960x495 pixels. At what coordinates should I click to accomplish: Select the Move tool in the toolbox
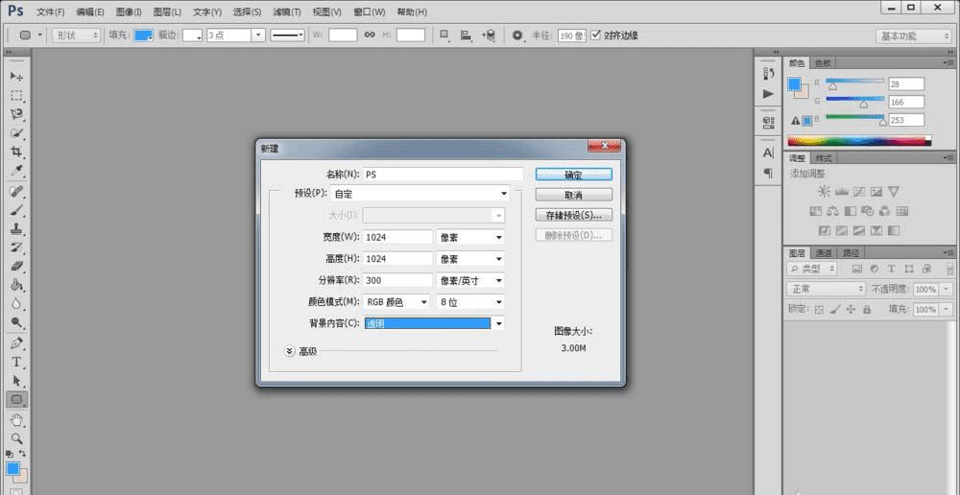[16, 77]
